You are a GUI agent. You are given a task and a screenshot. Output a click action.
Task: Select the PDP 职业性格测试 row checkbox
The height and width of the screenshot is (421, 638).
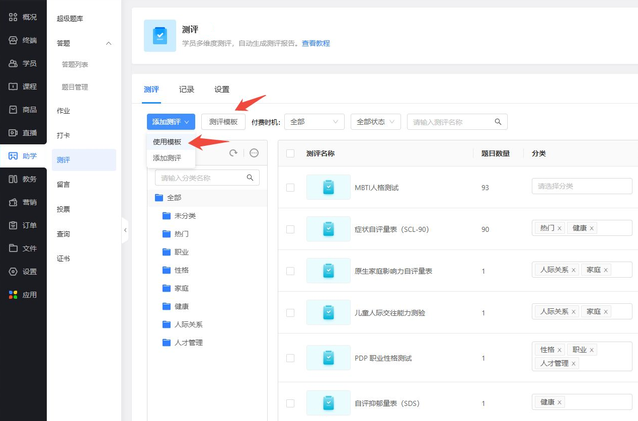pyautogui.click(x=290, y=358)
